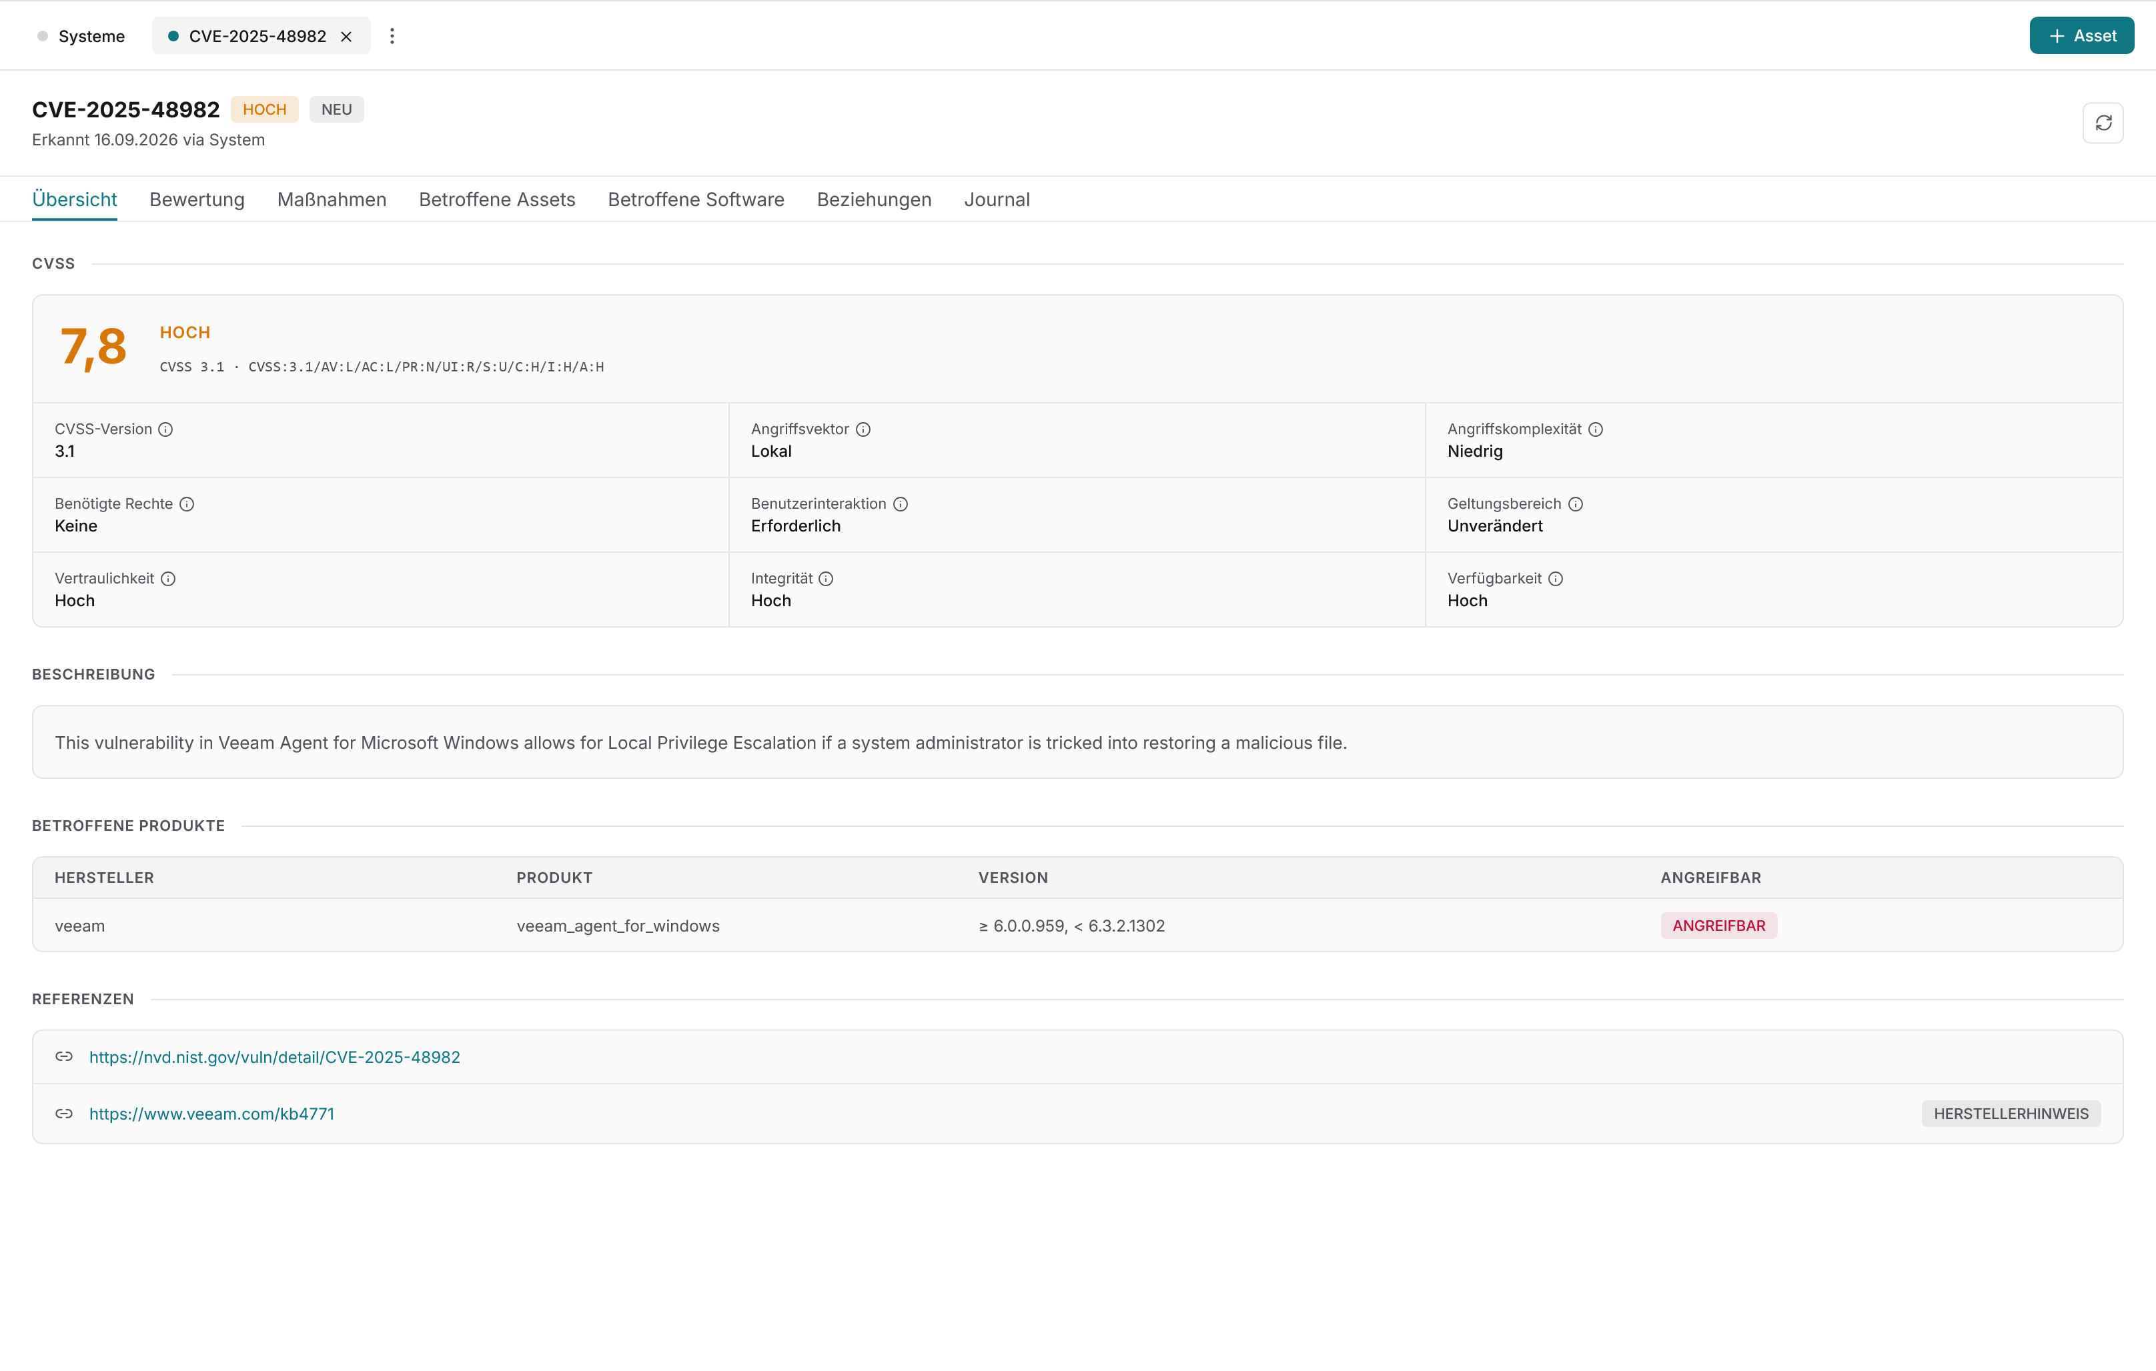Open the Journal tab
This screenshot has height=1371, width=2156.
pyautogui.click(x=997, y=199)
